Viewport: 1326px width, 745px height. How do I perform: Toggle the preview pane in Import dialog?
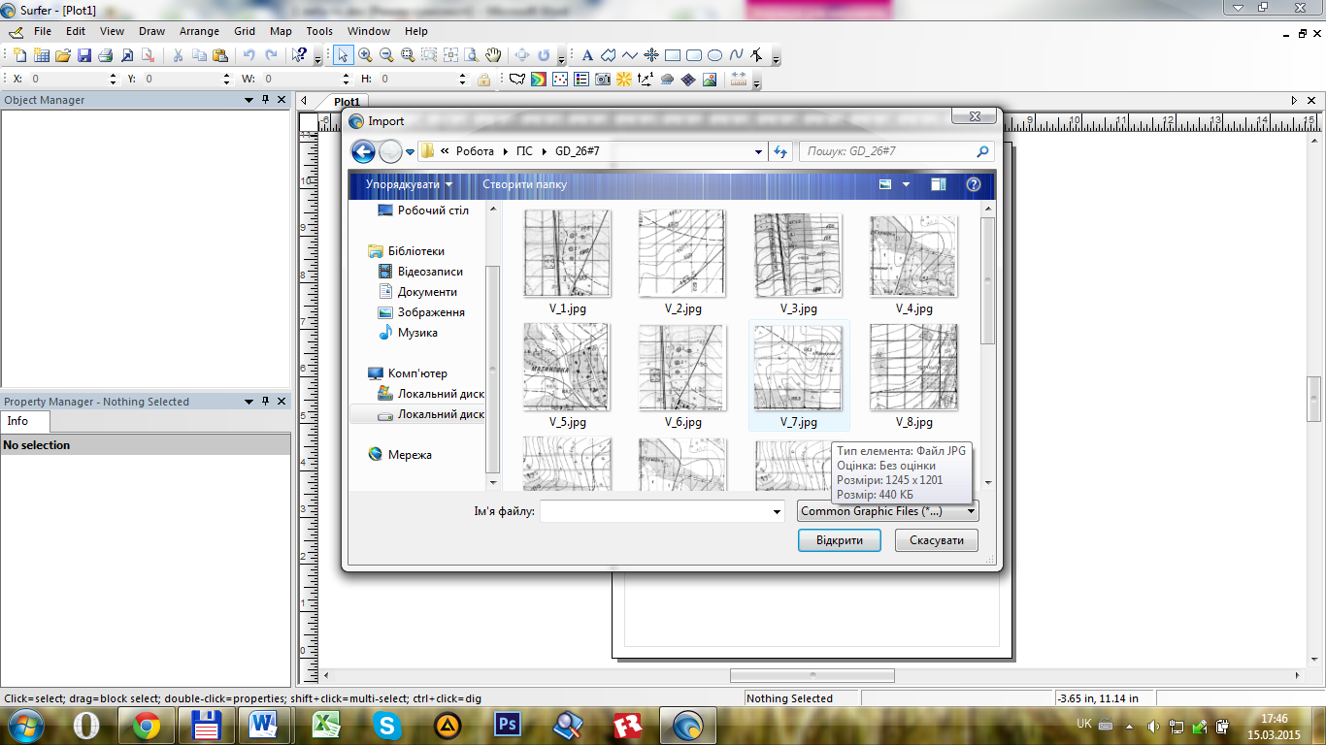938,184
